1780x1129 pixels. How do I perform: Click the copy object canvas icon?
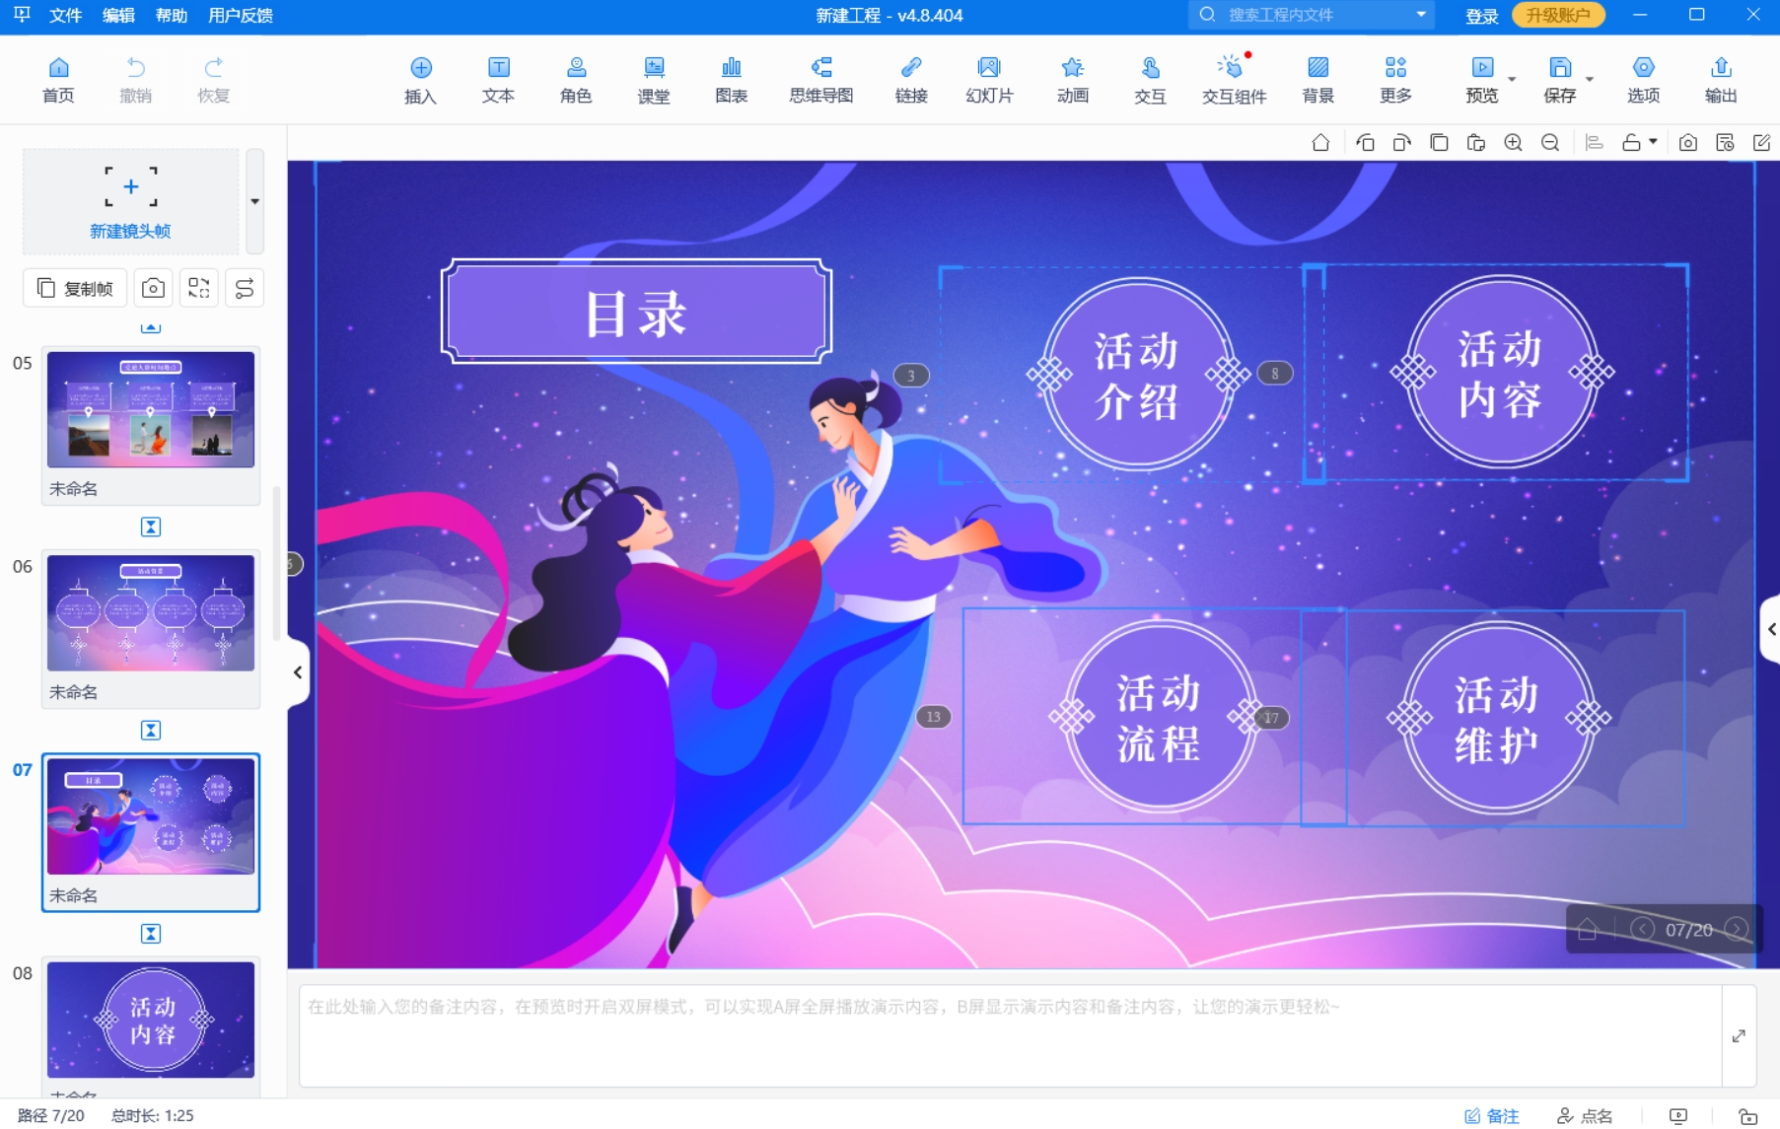click(1439, 143)
